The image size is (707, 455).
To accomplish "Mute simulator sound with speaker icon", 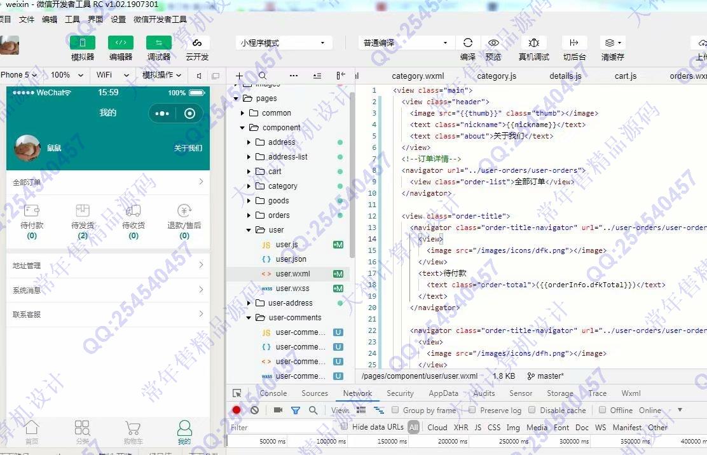I will click(x=199, y=76).
